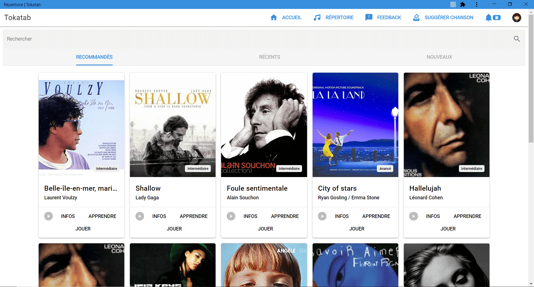Play preview of Shallow

point(140,216)
